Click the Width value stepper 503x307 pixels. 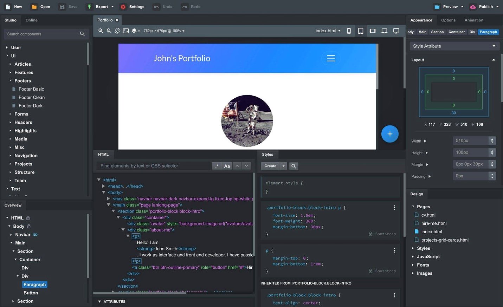492,141
